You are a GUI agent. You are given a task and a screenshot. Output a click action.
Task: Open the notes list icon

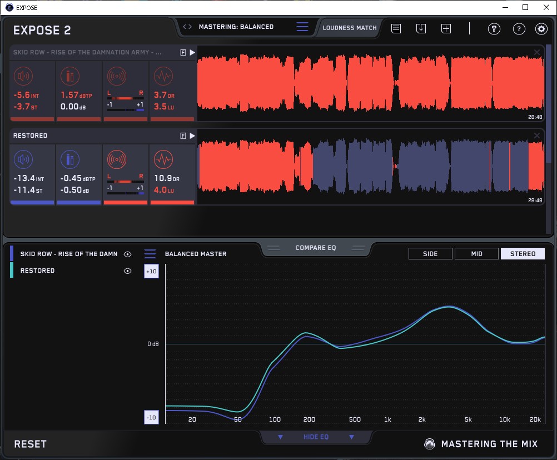coord(396,28)
